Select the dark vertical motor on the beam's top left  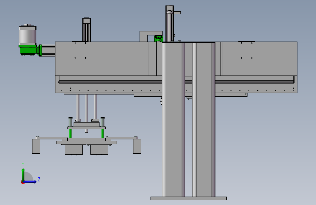[86, 30]
